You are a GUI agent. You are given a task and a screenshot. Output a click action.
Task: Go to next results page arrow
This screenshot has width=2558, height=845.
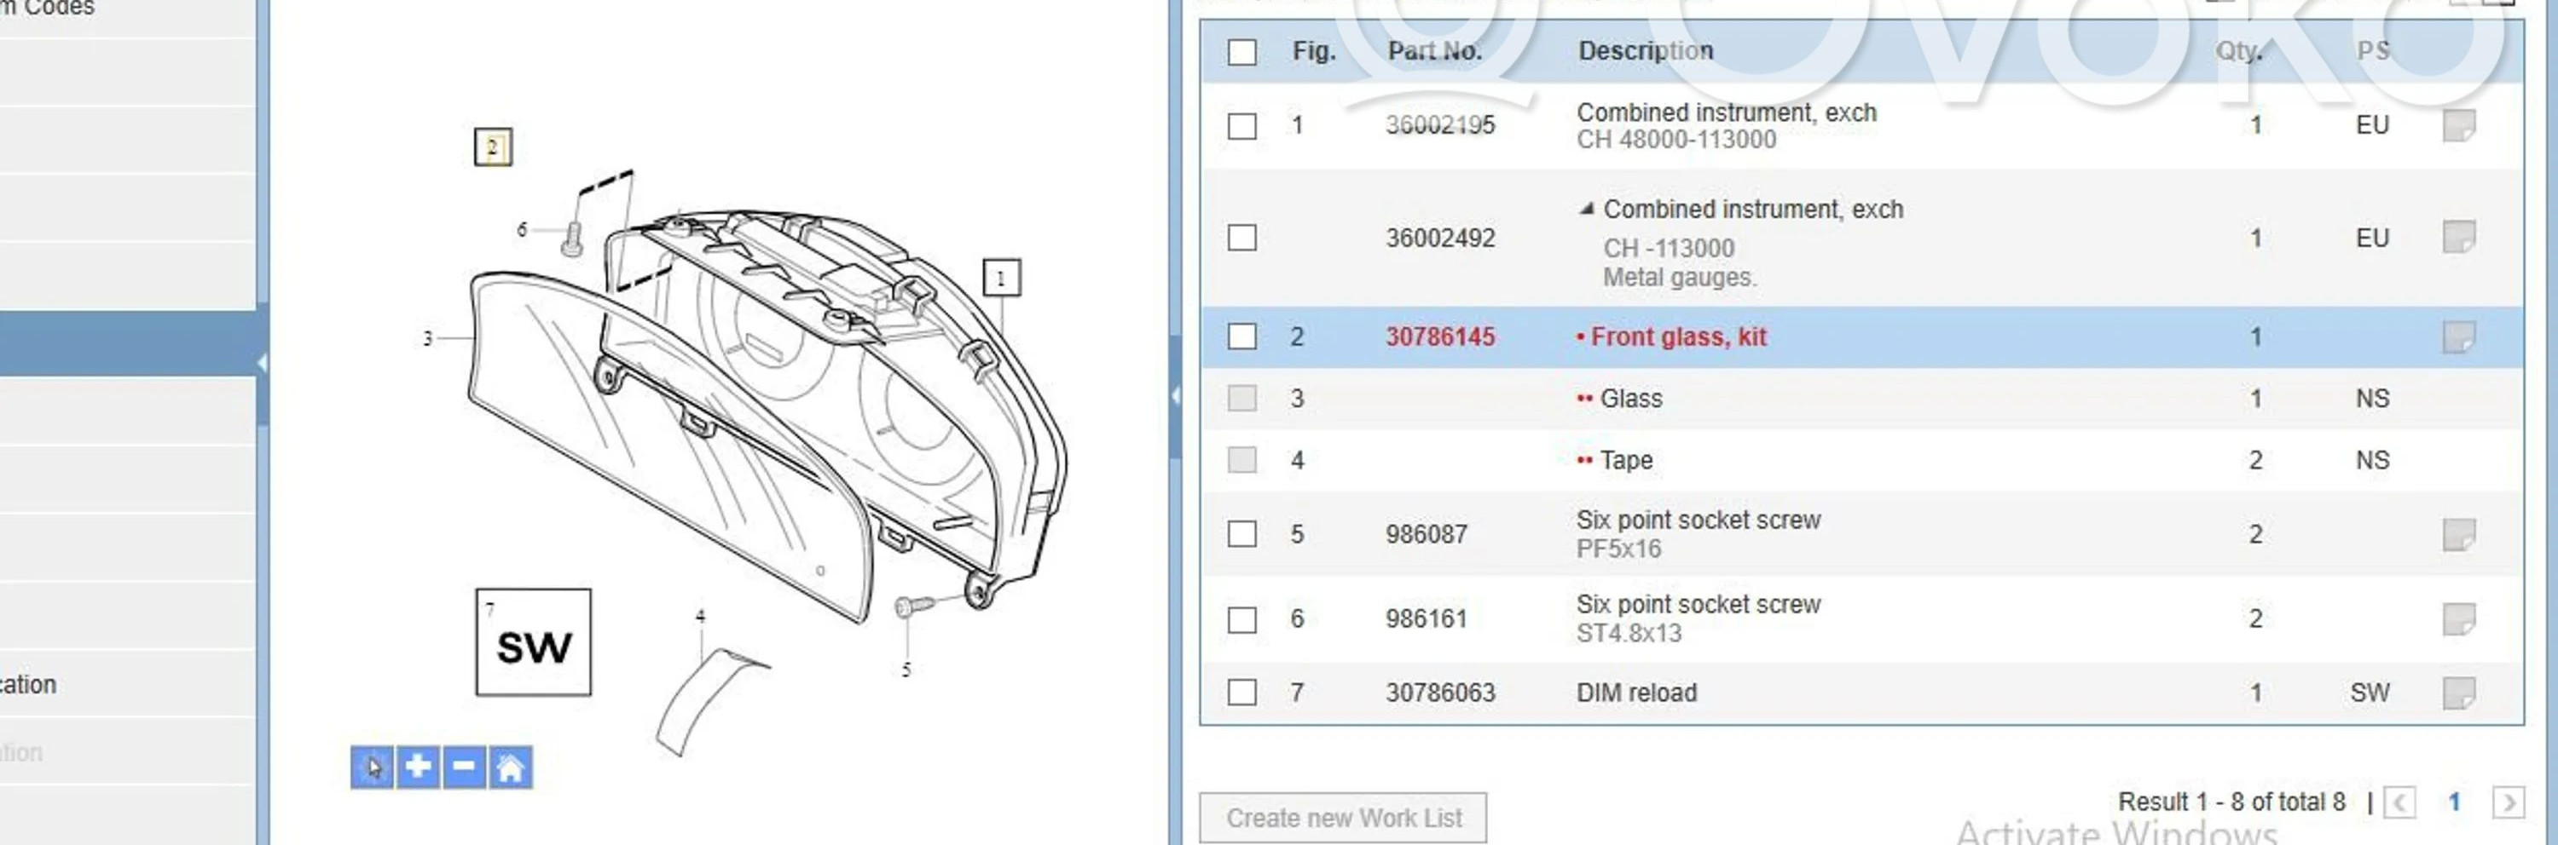tap(2508, 802)
